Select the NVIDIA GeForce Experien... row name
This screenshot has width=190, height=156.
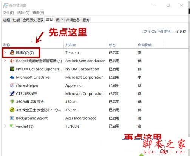click(x=39, y=69)
